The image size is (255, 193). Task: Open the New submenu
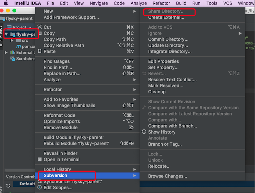87,11
